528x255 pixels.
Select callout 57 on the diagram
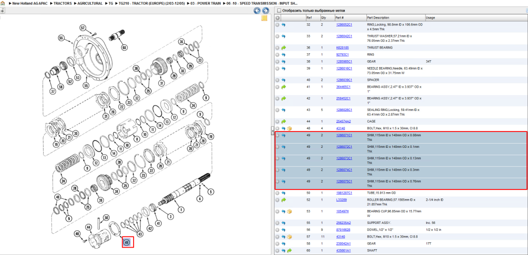83,27
